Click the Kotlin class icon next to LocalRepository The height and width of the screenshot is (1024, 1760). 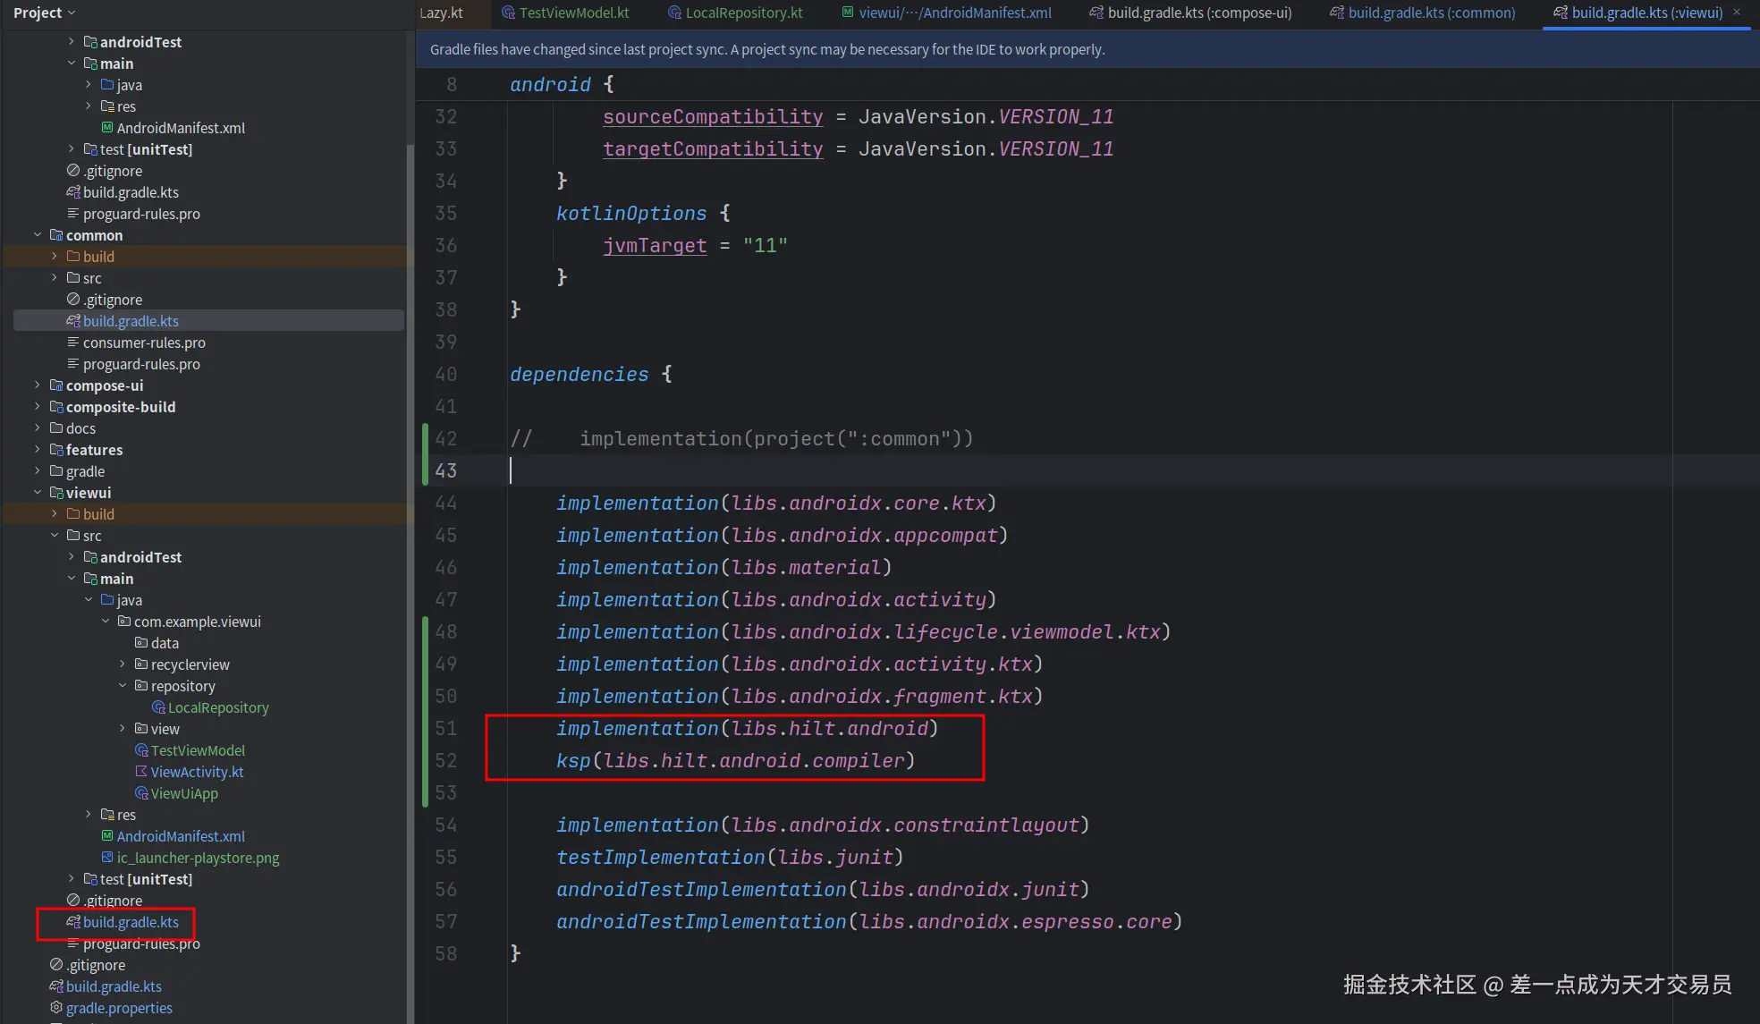coord(158,707)
